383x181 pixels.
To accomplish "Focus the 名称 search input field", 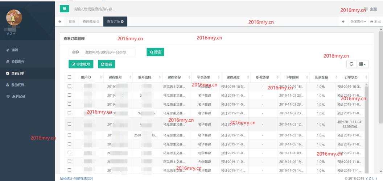I will 108,52.
